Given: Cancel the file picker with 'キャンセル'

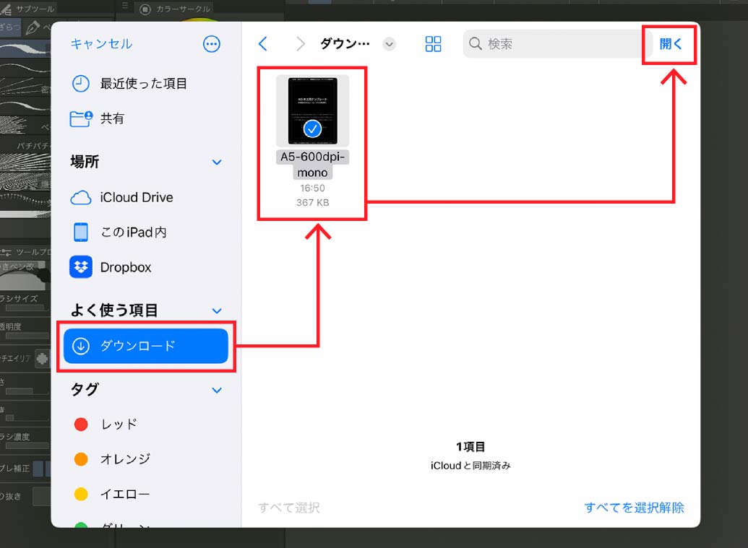Looking at the screenshot, I should (x=101, y=44).
